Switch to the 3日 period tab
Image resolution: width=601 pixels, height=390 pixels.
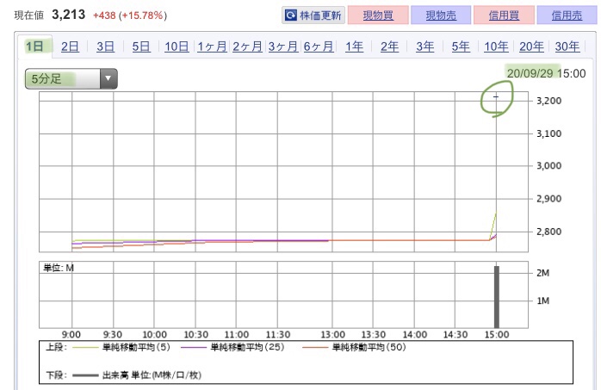pyautogui.click(x=105, y=46)
